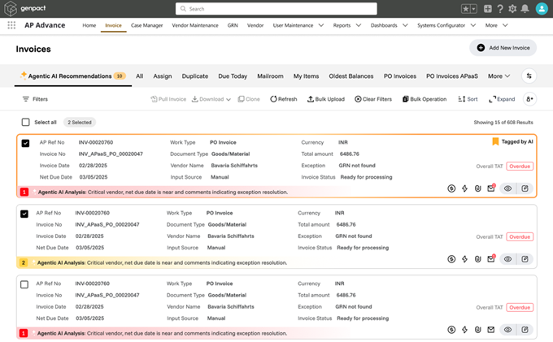The width and height of the screenshot is (553, 342).
Task: Click dollar icon on Tagged by AI card
Action: 451,188
